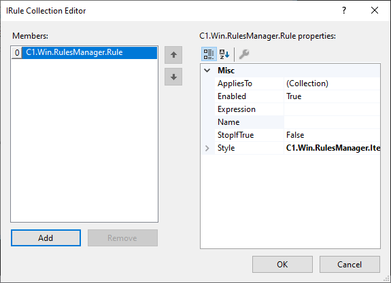
Task: Expand the Style property chevron
Action: tap(207, 148)
